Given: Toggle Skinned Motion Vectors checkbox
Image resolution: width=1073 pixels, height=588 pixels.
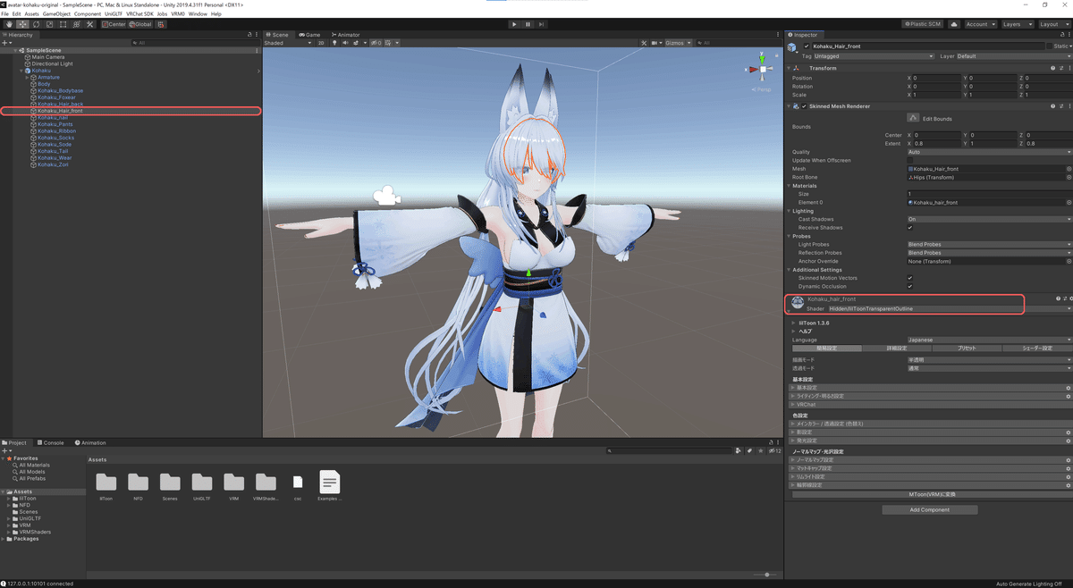Looking at the screenshot, I should click(910, 278).
